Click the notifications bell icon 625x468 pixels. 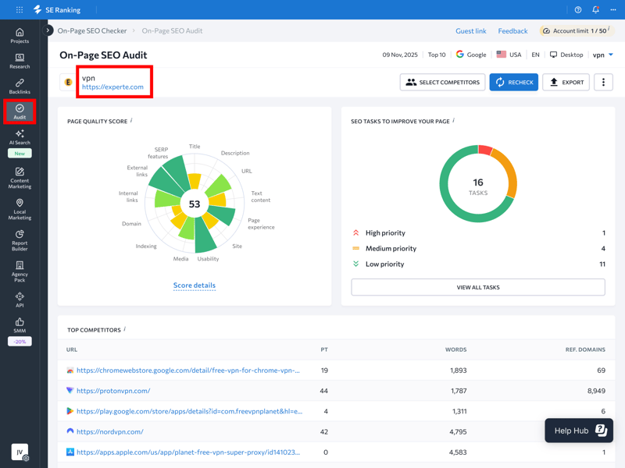595,10
